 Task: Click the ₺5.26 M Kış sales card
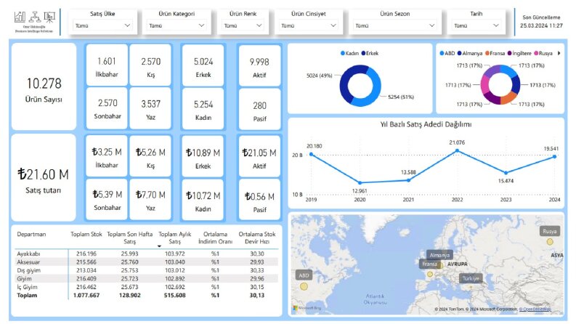[x=150, y=156]
